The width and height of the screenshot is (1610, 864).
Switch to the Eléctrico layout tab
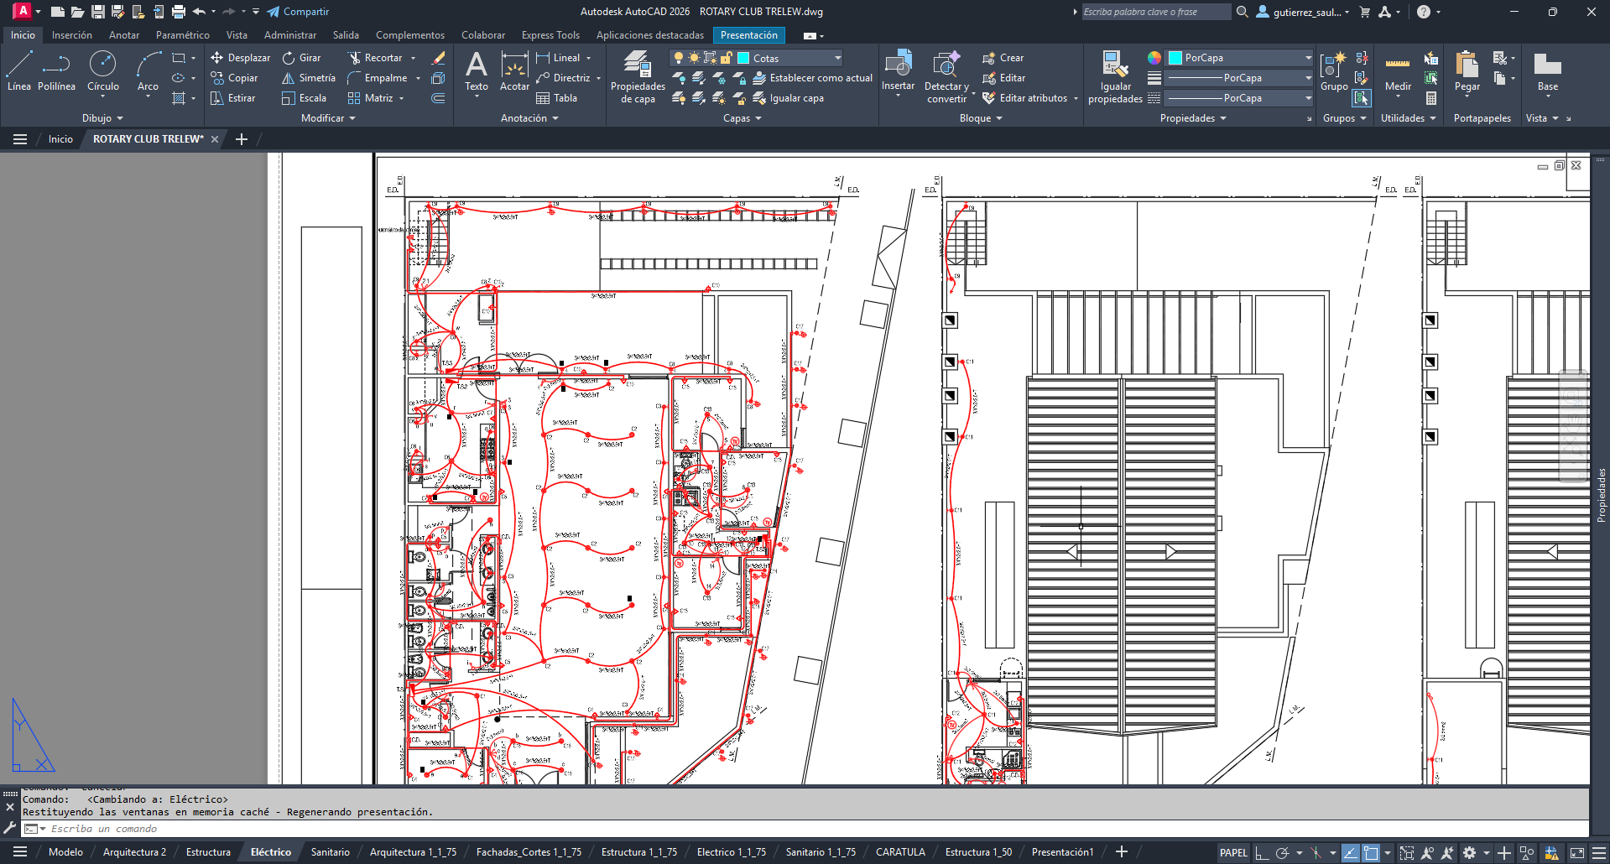270,851
